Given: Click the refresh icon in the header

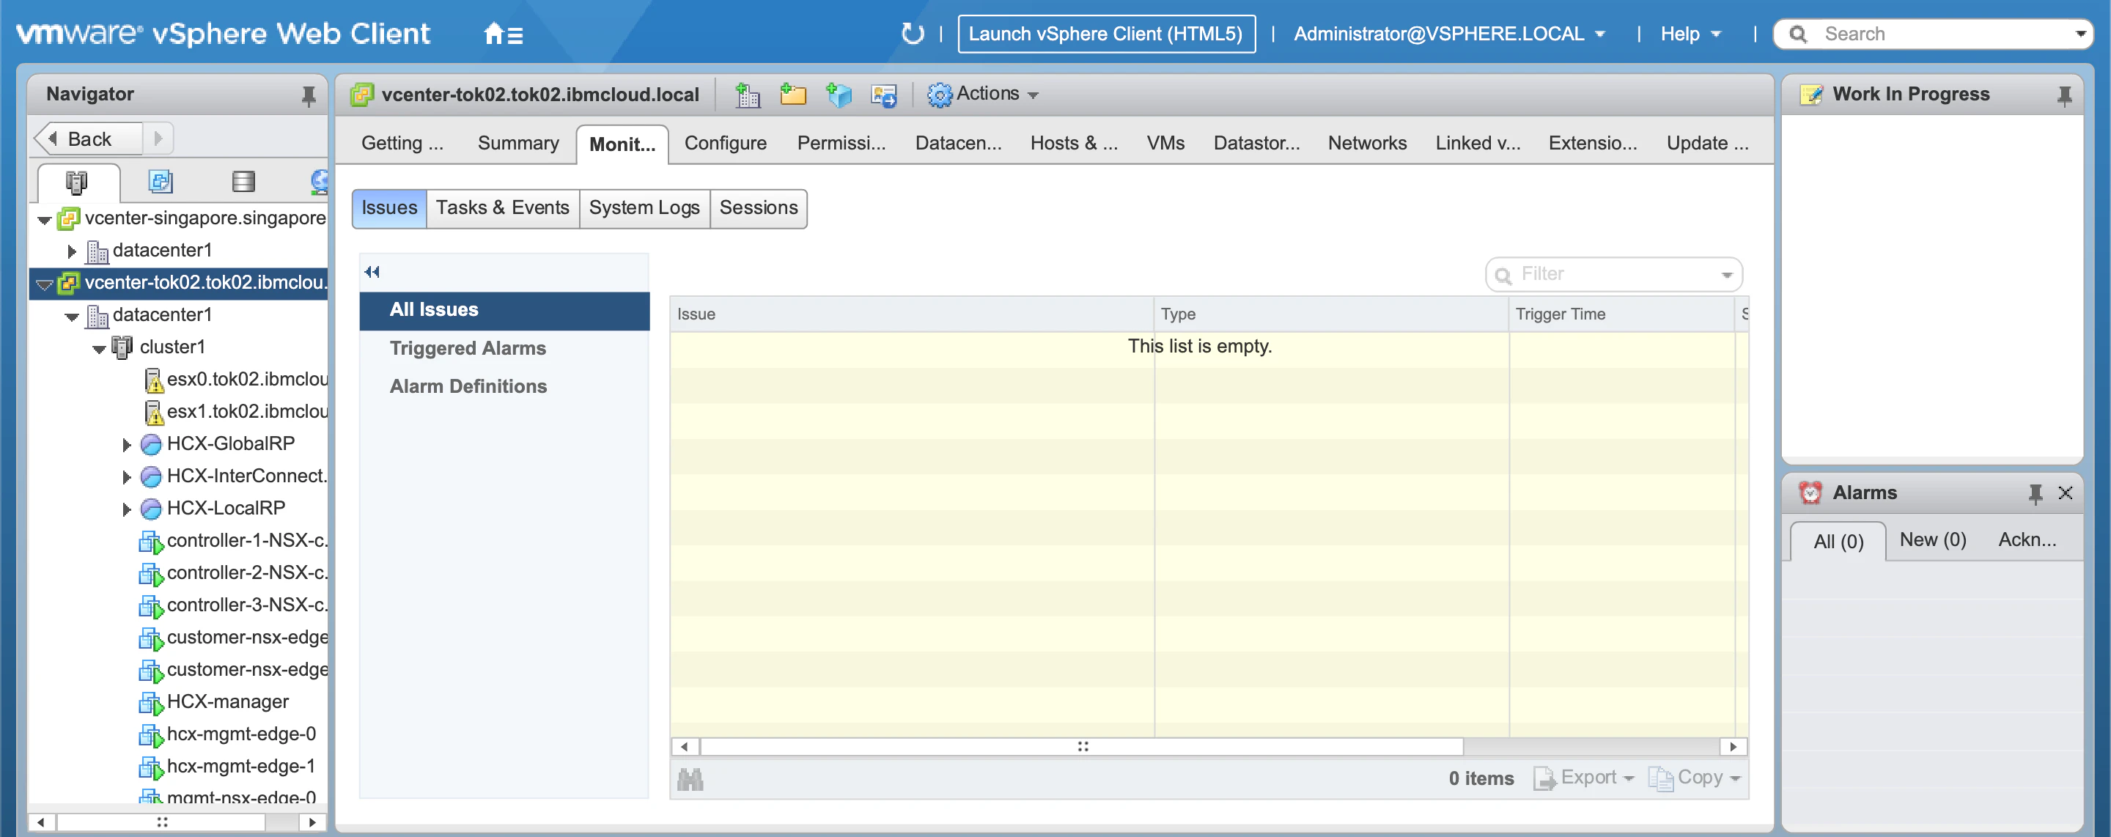Looking at the screenshot, I should coord(912,34).
